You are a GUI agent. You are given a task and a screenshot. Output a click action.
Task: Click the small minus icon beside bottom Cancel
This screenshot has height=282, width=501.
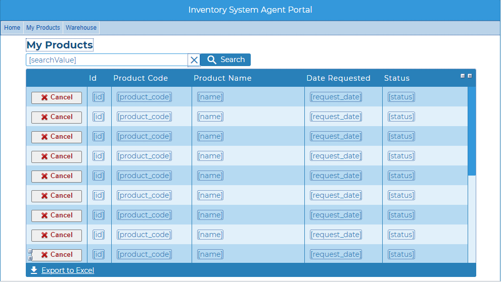[30, 251]
